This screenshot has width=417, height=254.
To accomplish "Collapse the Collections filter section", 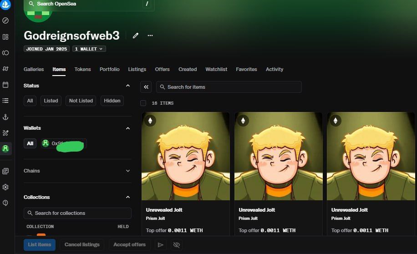I will coord(128,197).
